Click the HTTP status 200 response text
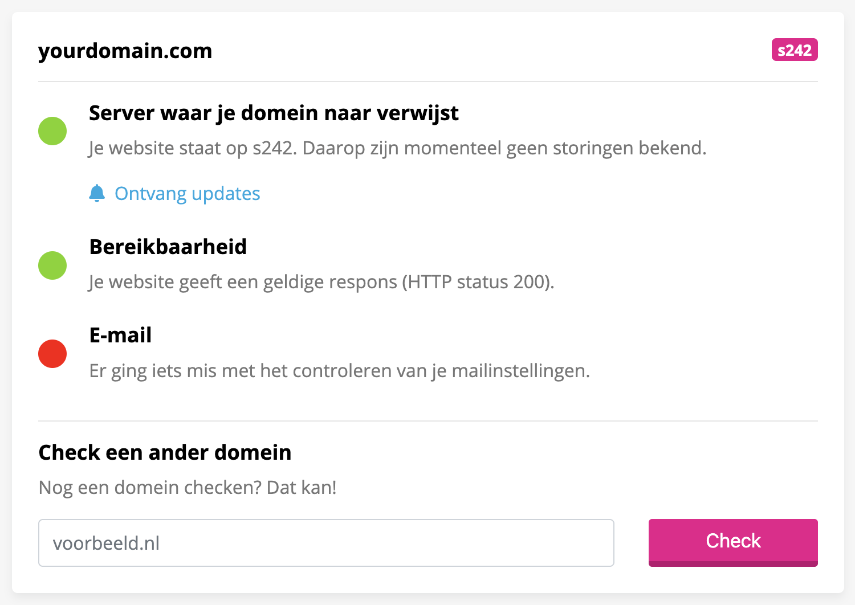The width and height of the screenshot is (855, 605). point(321,281)
